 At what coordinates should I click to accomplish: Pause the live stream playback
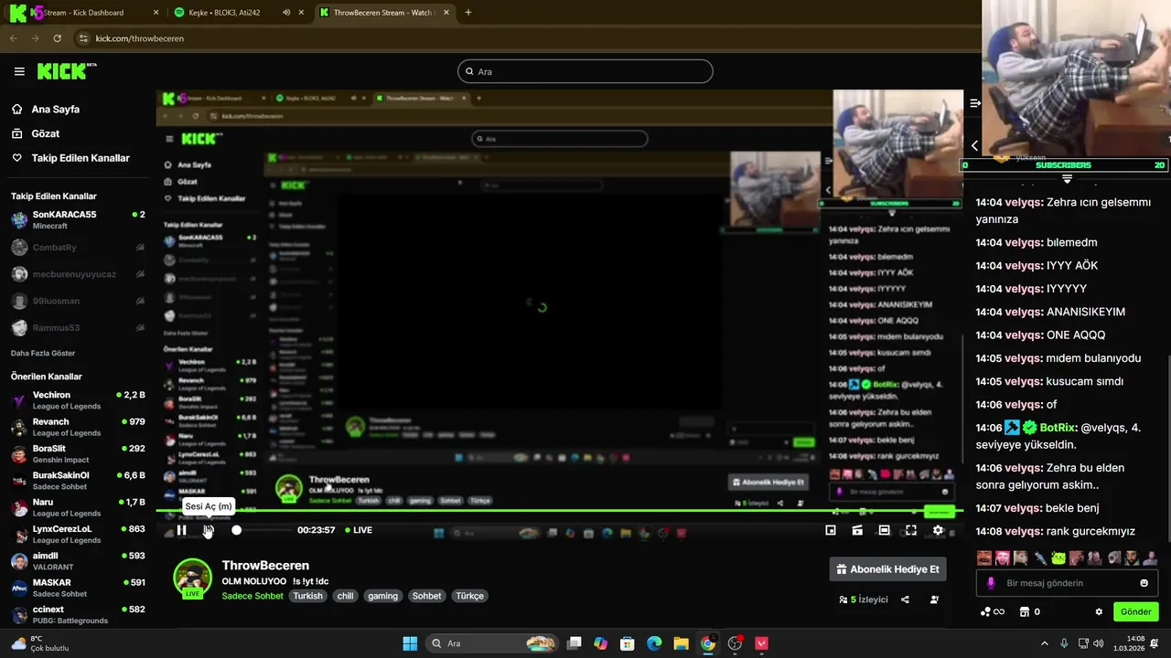click(181, 530)
